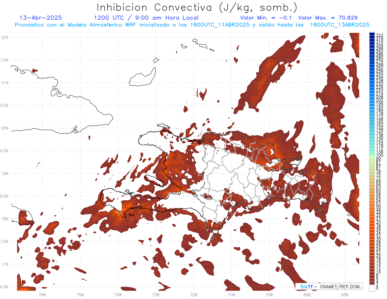Click the '160' color scale label
Viewport: 387px width, 299px height.
click(x=380, y=123)
